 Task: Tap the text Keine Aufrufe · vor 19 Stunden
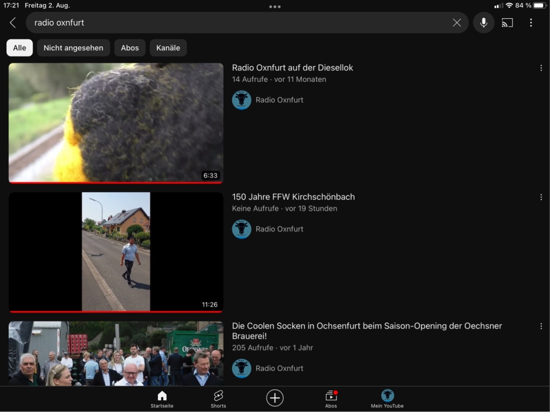pyautogui.click(x=285, y=209)
